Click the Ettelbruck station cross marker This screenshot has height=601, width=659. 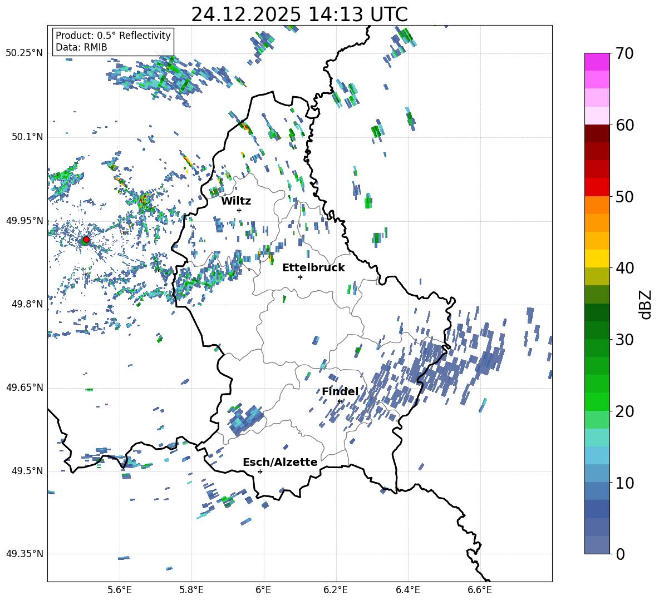300,277
